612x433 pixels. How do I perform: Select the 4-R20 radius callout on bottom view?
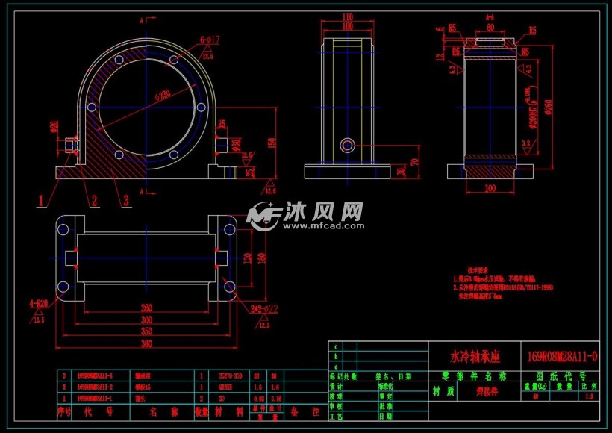pos(39,303)
